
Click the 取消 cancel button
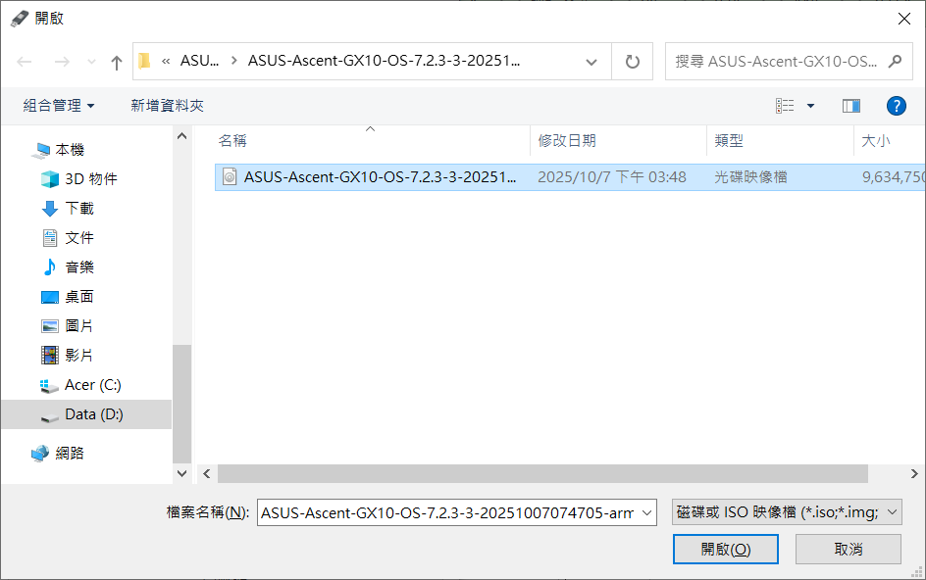pos(848,550)
